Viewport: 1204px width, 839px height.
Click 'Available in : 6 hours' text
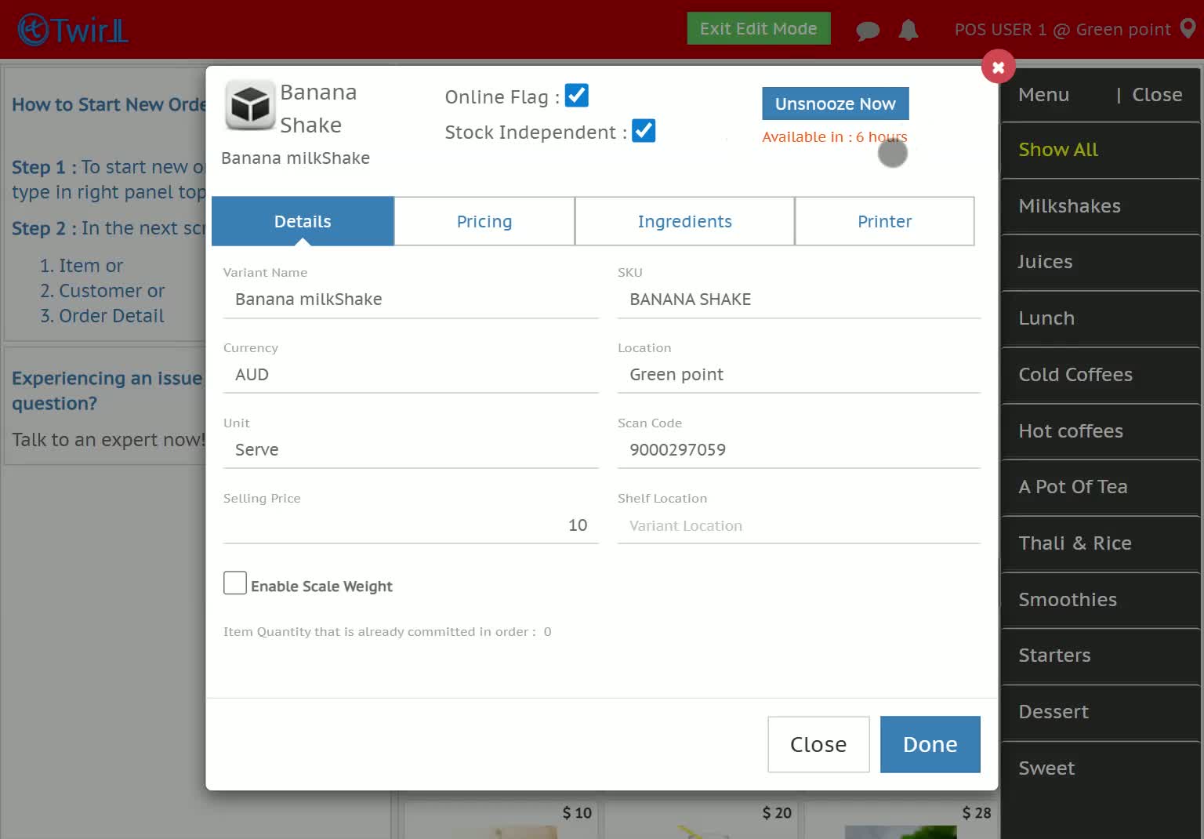coord(834,137)
